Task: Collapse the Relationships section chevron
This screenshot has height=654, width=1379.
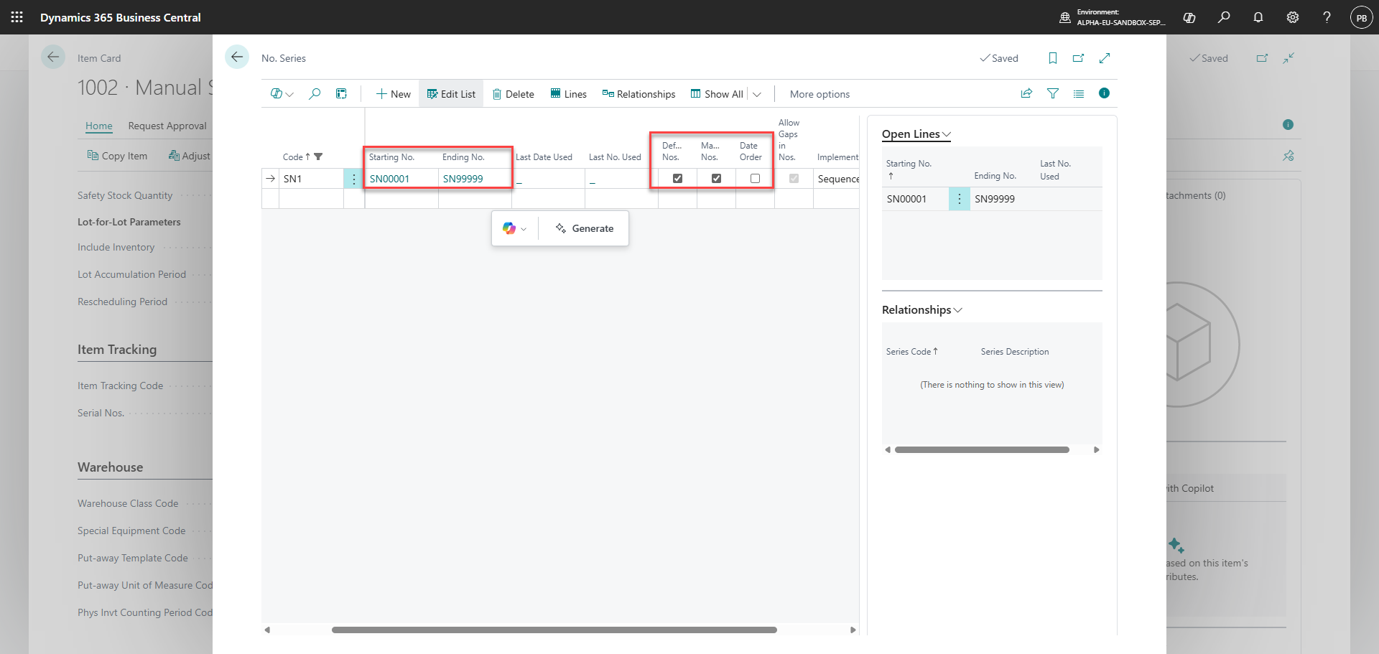Action: point(958,310)
